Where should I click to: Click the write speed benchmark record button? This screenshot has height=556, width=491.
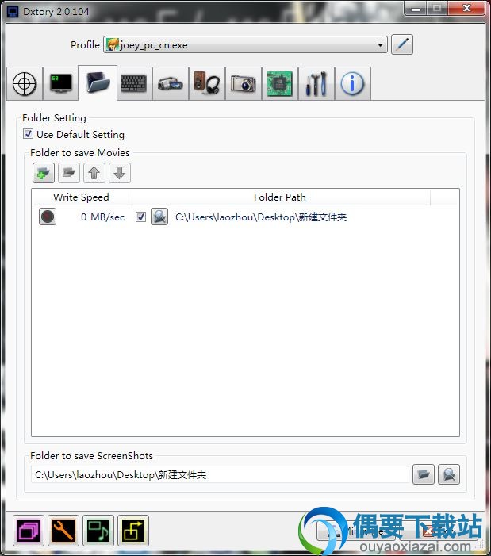(x=48, y=217)
